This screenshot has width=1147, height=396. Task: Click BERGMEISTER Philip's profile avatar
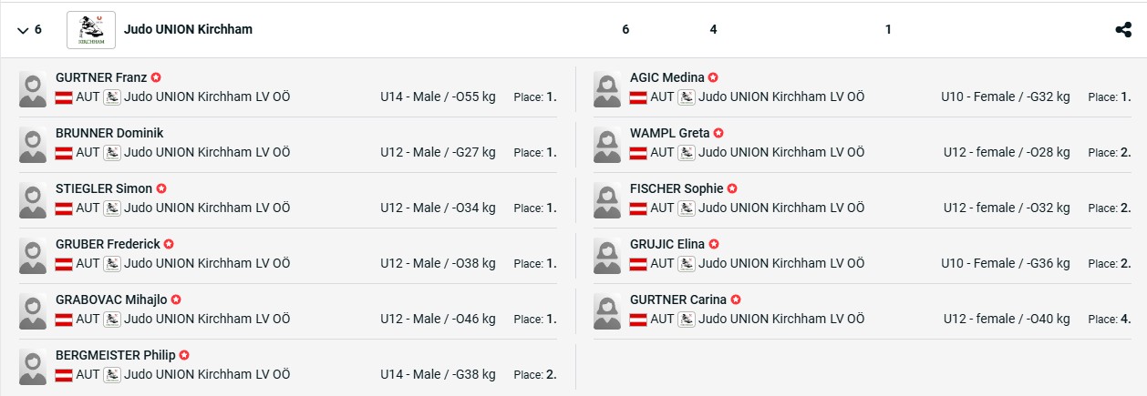pos(33,366)
